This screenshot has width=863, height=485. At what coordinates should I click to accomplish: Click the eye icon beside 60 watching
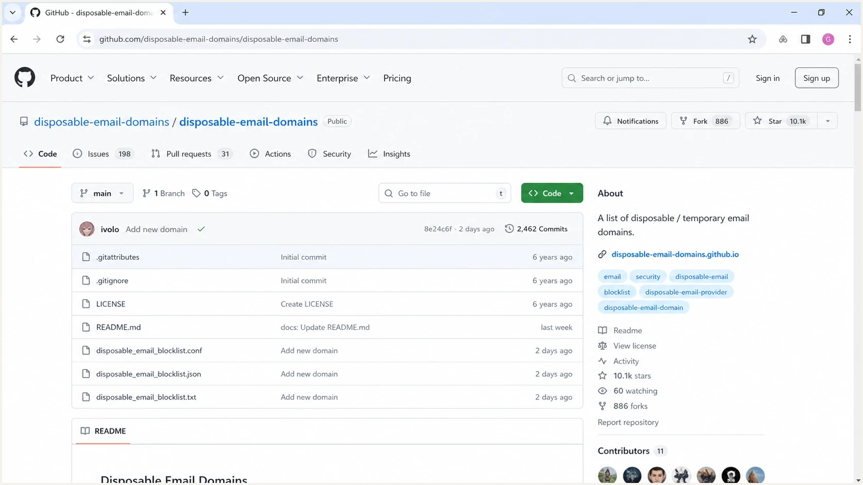click(x=602, y=391)
